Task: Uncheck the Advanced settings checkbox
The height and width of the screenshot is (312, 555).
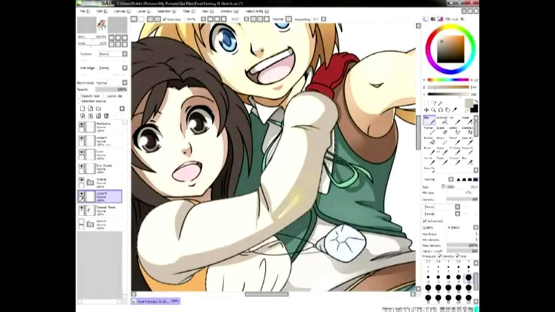Action: pyautogui.click(x=425, y=221)
